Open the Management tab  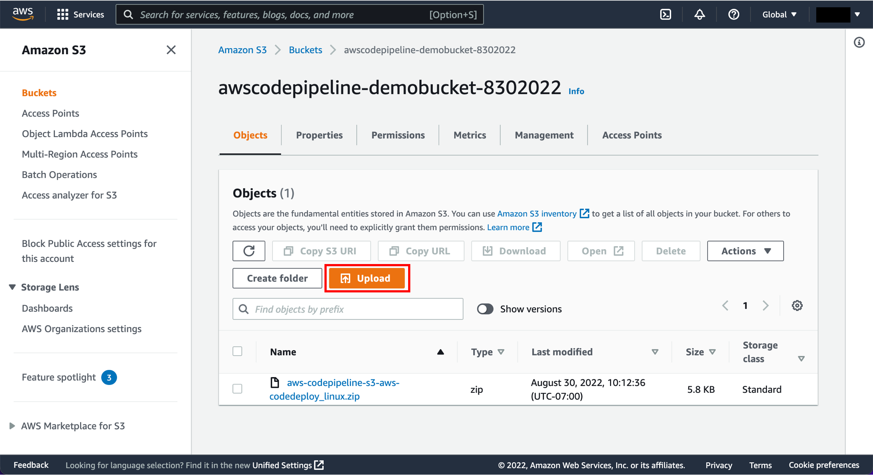tap(544, 135)
